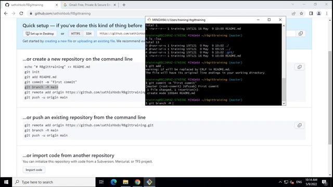Show hidden system tray icons

pyautogui.click(x=280, y=182)
